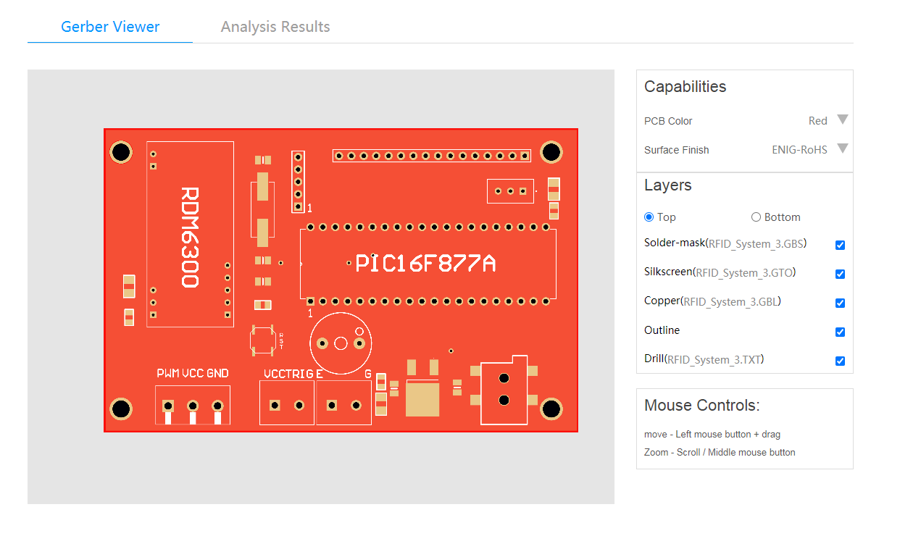Image resolution: width=921 pixels, height=536 pixels.
Task: Open the PCB Color dropdown arrow
Action: click(x=842, y=120)
